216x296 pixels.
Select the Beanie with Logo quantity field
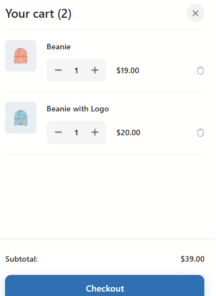click(x=76, y=132)
